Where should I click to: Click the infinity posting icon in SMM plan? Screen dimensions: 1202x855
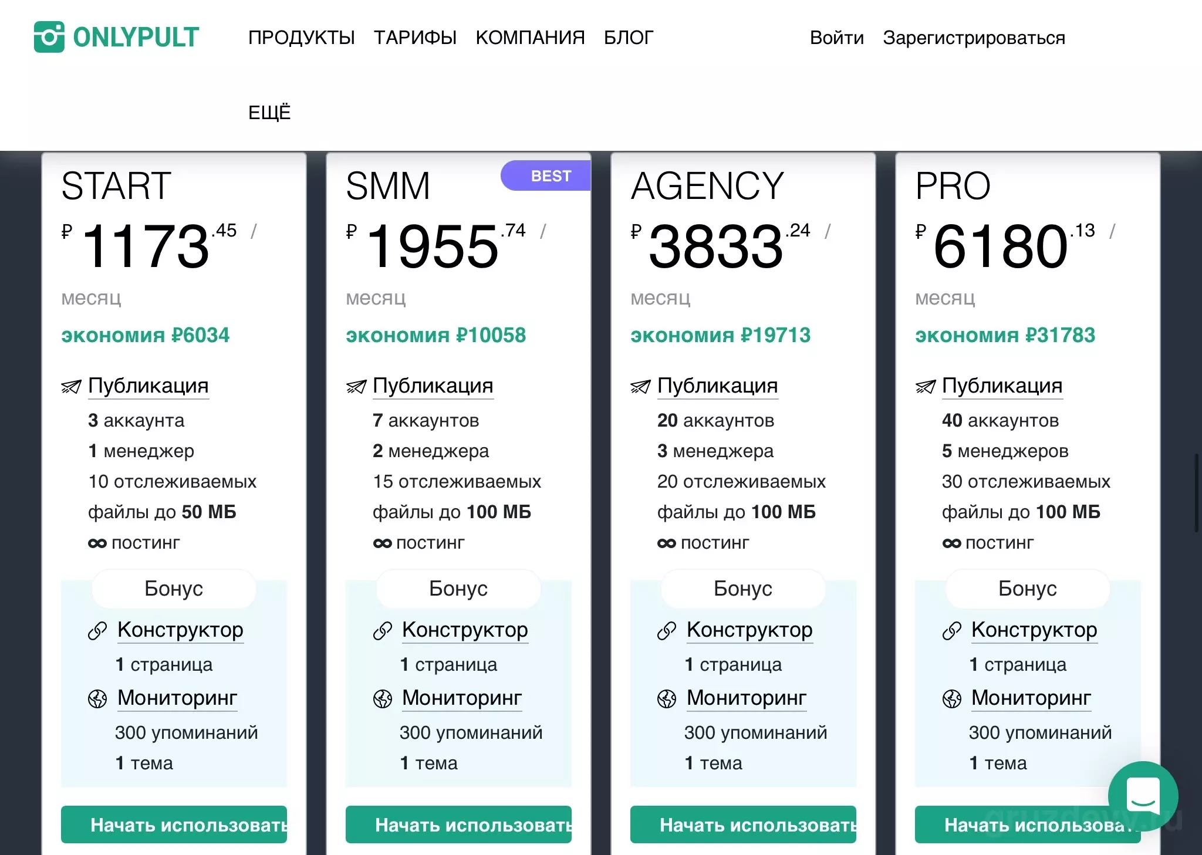coord(382,543)
